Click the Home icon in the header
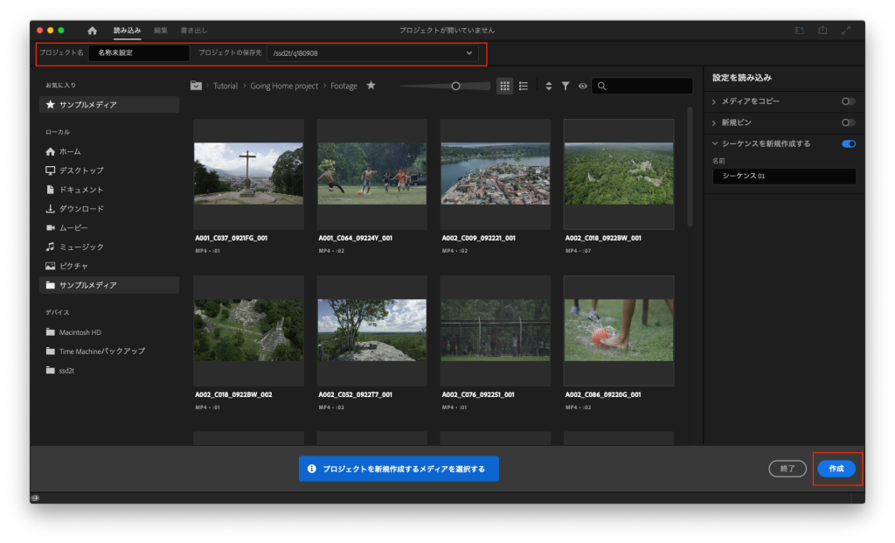 [93, 31]
